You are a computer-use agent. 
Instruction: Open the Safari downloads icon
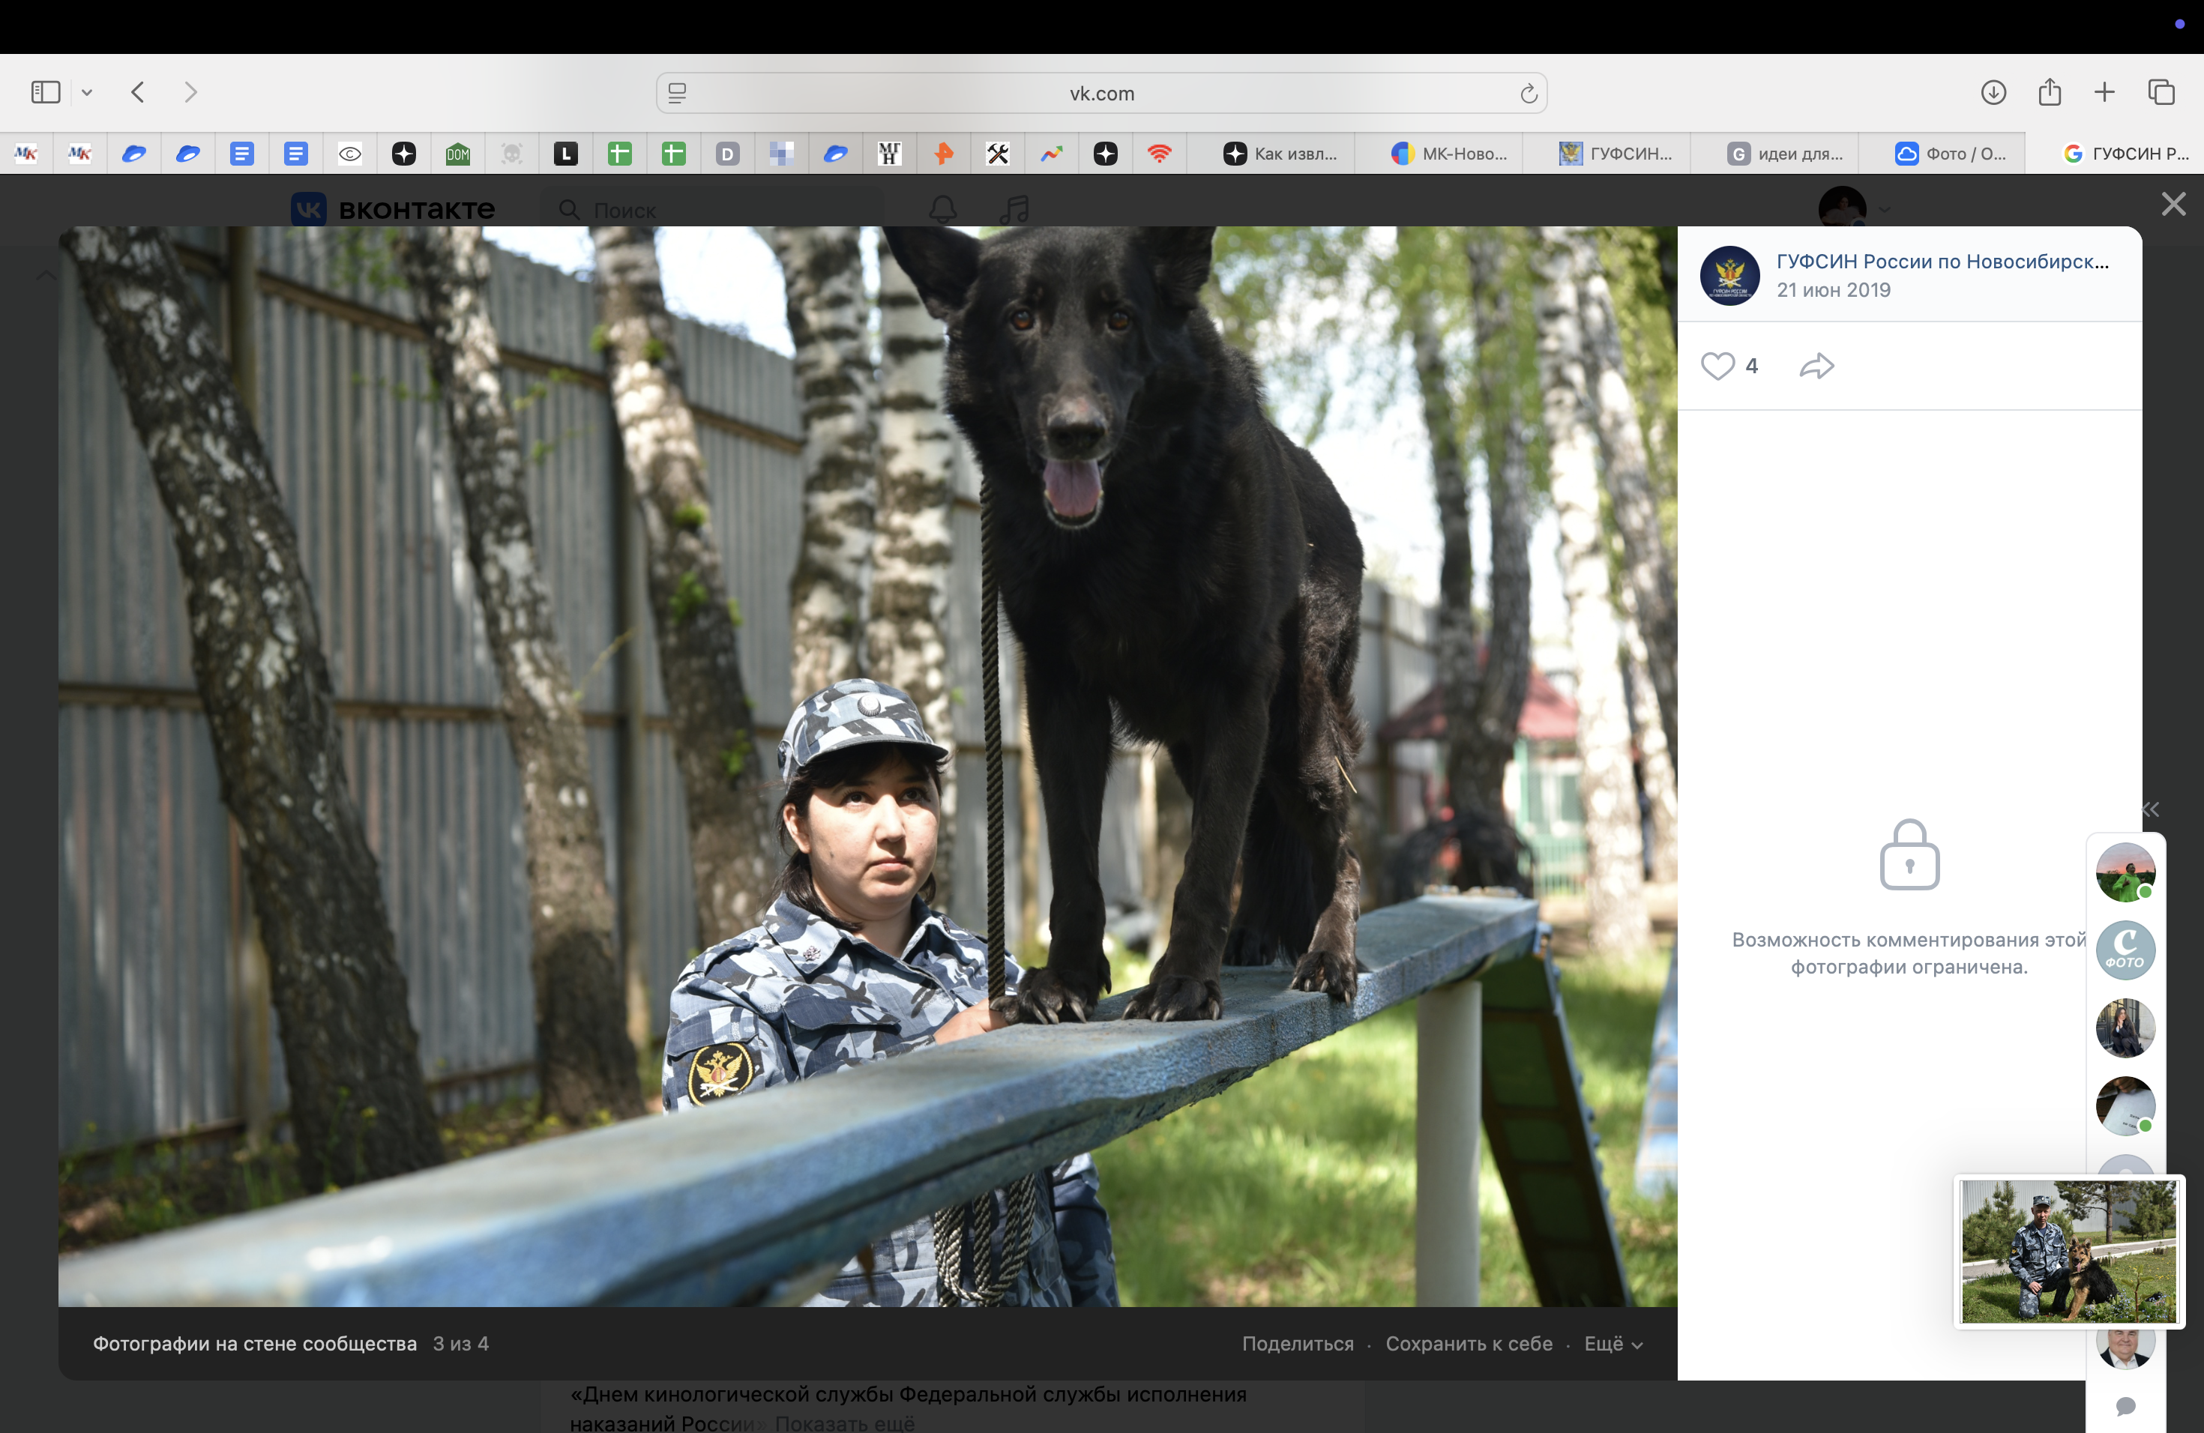click(x=1993, y=93)
